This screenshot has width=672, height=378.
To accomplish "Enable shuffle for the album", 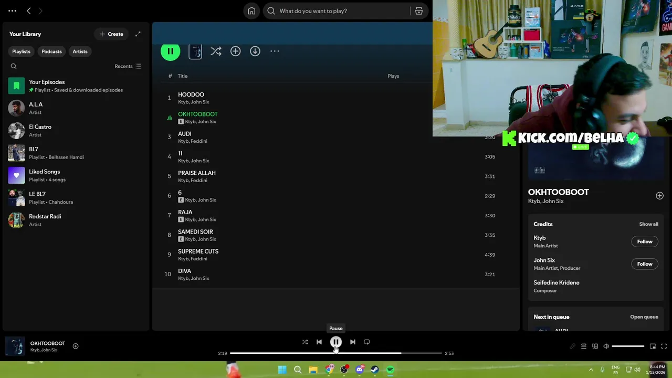I will (216, 51).
